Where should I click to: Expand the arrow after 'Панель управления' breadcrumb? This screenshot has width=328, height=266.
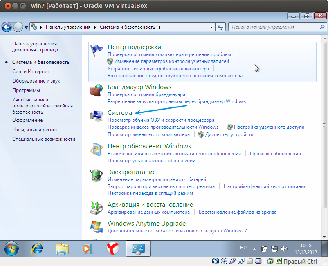[95, 27]
